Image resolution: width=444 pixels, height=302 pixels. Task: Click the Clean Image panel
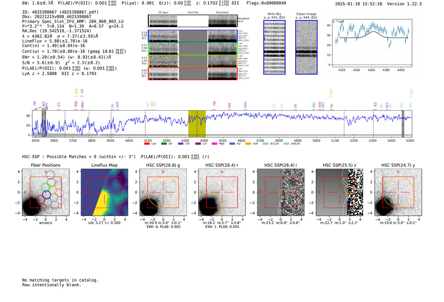coord(306,47)
